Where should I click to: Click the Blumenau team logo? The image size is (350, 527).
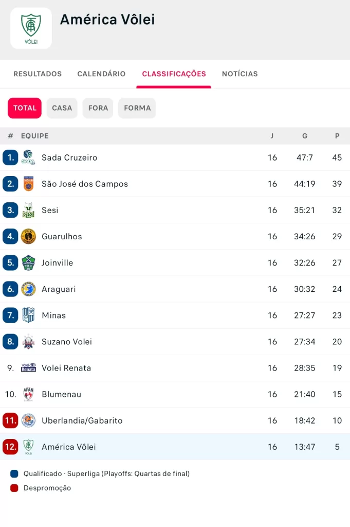(28, 394)
